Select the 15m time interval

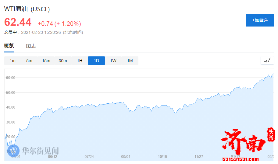click(46, 61)
